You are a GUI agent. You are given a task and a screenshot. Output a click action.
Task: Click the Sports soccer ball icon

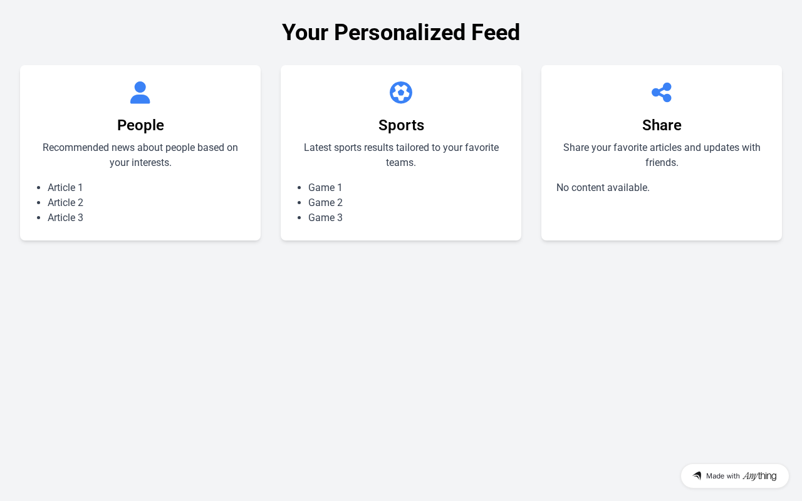tap(401, 93)
